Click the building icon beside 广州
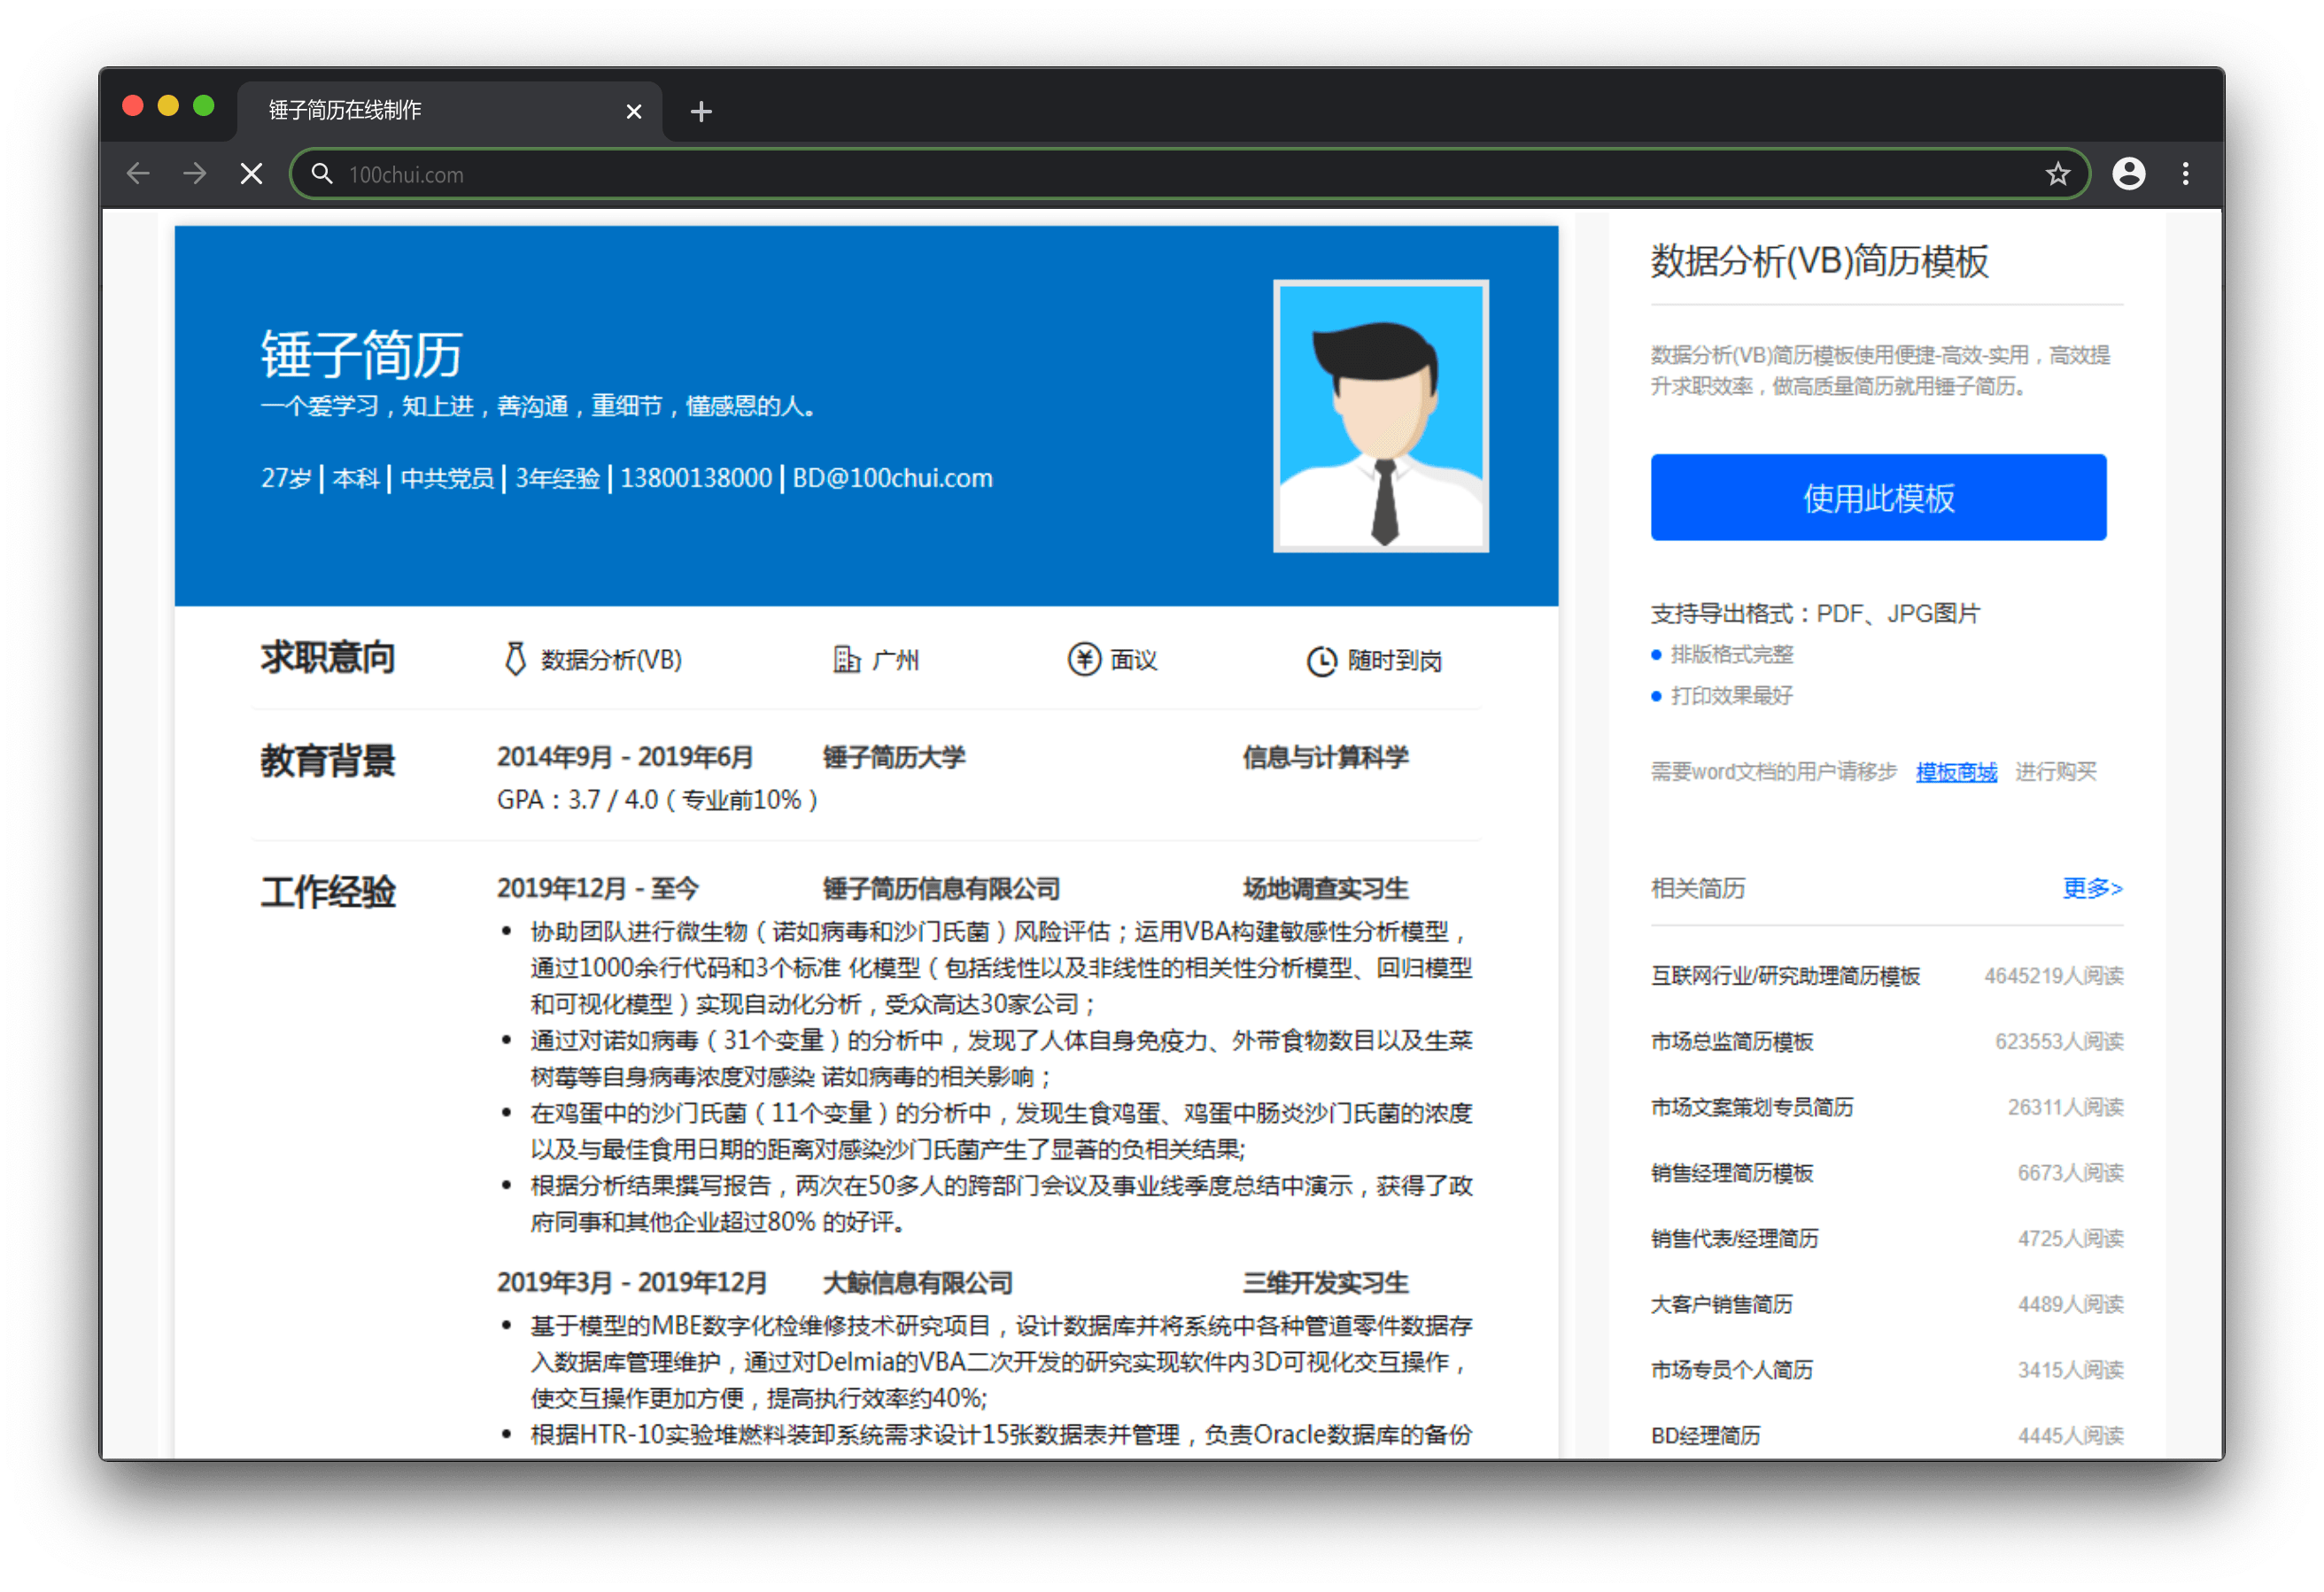2324x1592 pixels. pos(846,659)
